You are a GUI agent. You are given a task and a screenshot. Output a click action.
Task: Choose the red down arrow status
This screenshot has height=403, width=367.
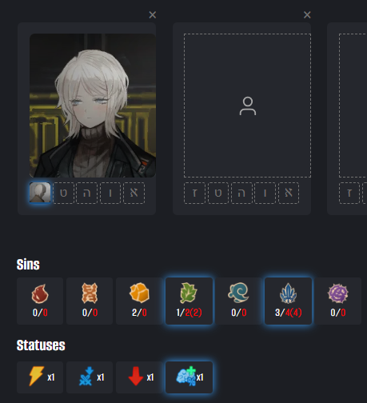(139, 377)
